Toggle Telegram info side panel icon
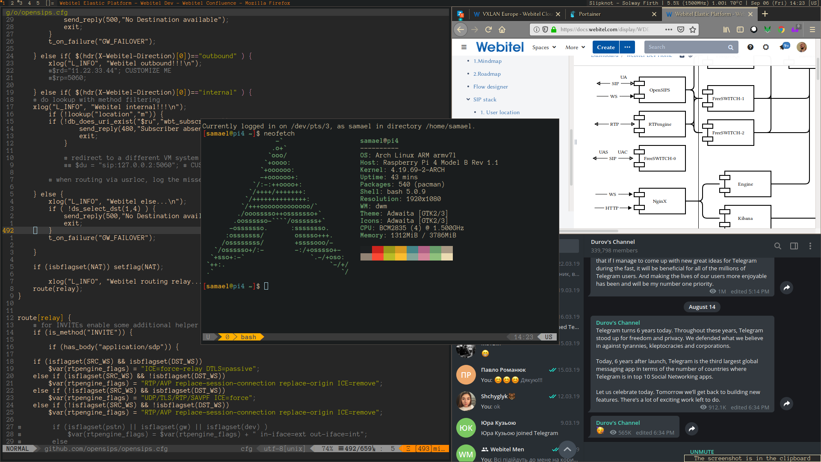821x462 pixels. (794, 246)
